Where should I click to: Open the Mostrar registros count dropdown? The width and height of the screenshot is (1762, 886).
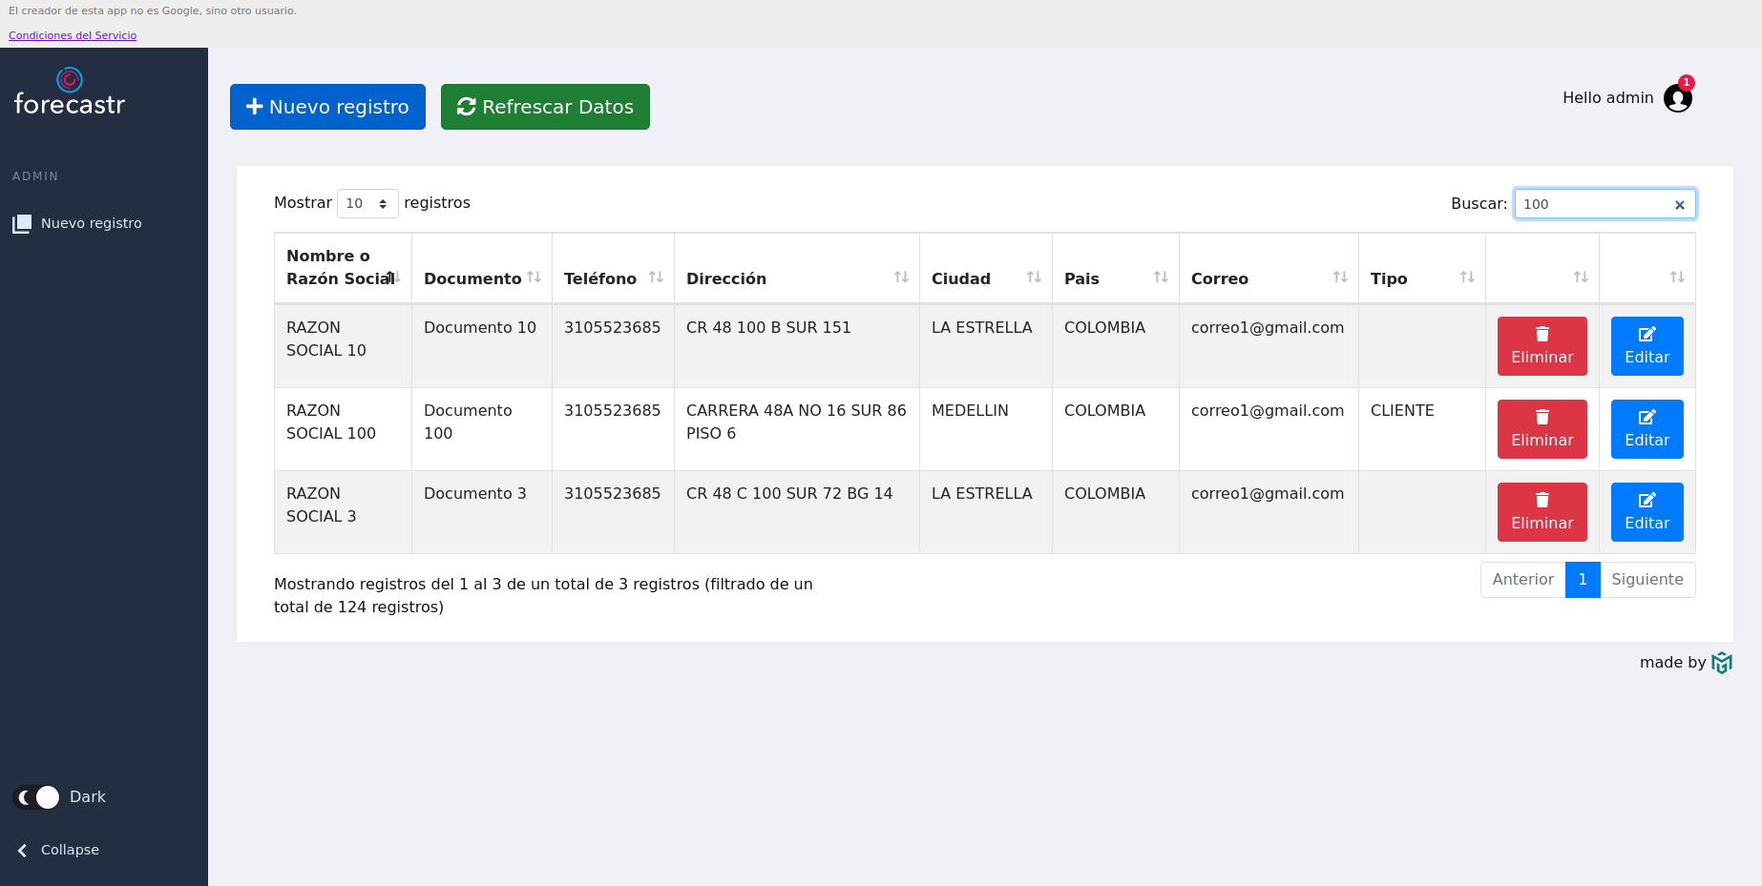(367, 204)
